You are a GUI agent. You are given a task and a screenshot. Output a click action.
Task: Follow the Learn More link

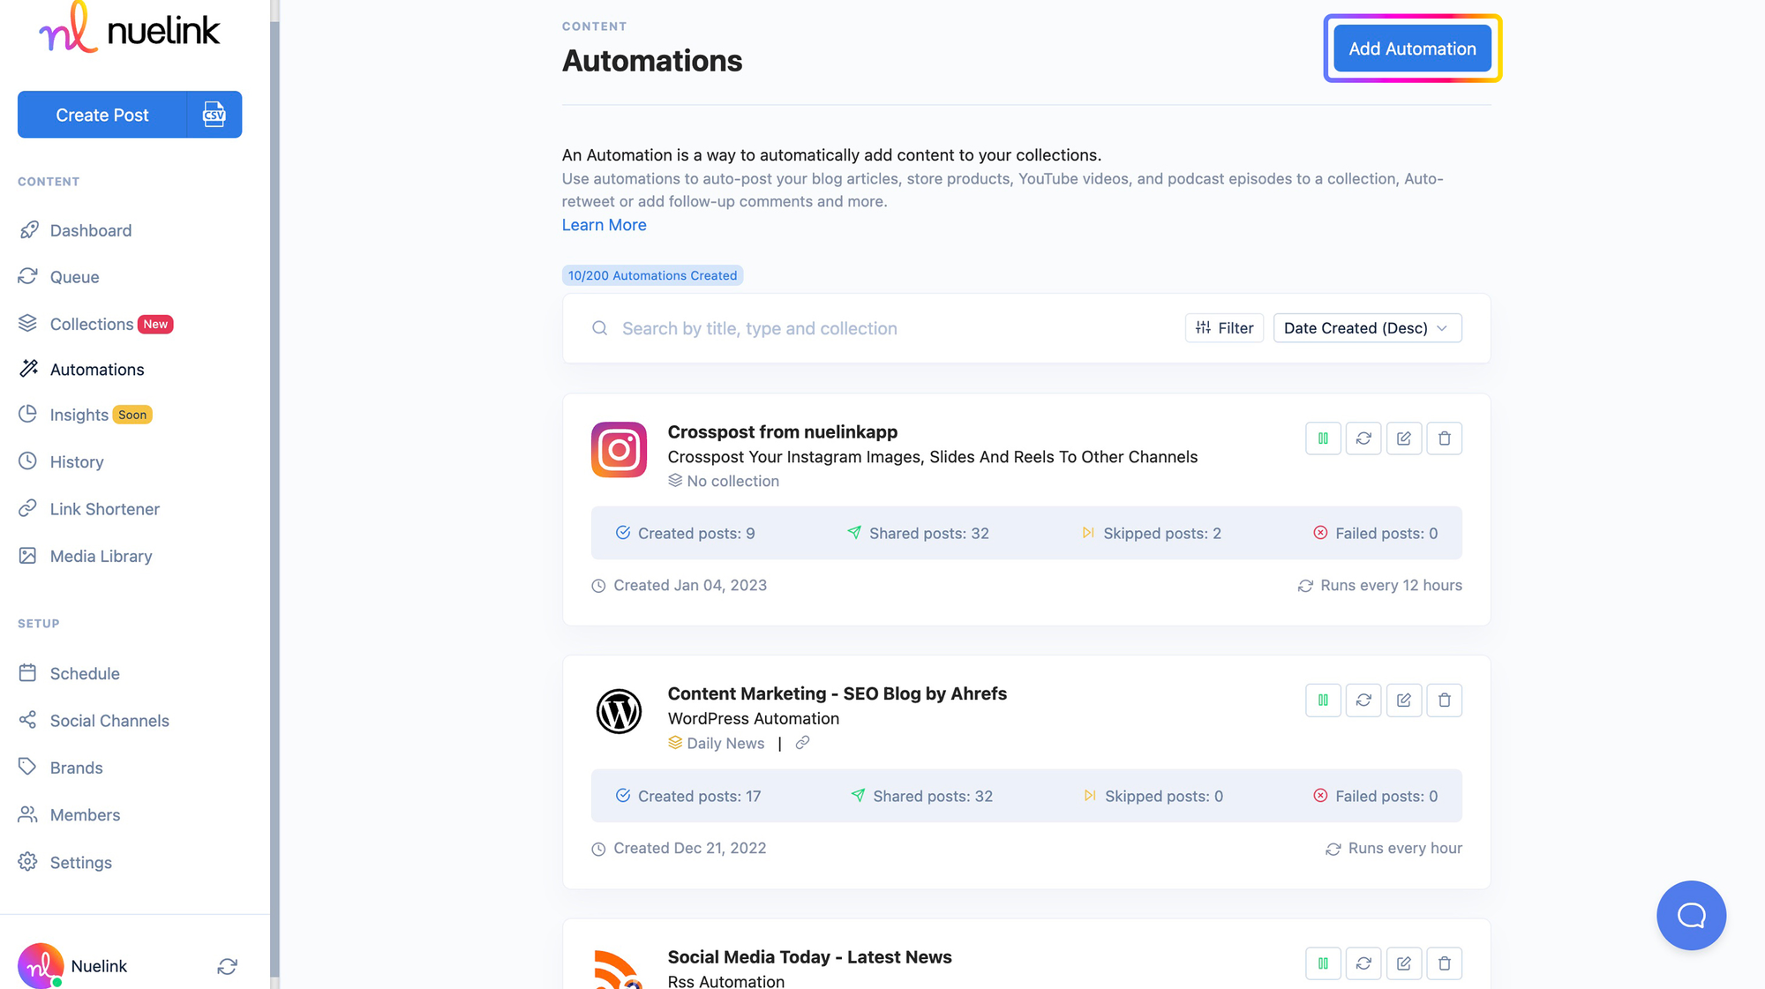coord(604,225)
